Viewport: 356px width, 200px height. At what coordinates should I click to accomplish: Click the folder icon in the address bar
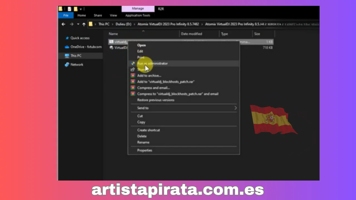coord(91,24)
